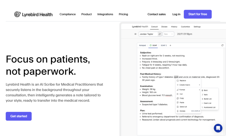This screenshot has width=226, height=136.
Task: Click the Weight: 56 kg line
Action: 149,89
